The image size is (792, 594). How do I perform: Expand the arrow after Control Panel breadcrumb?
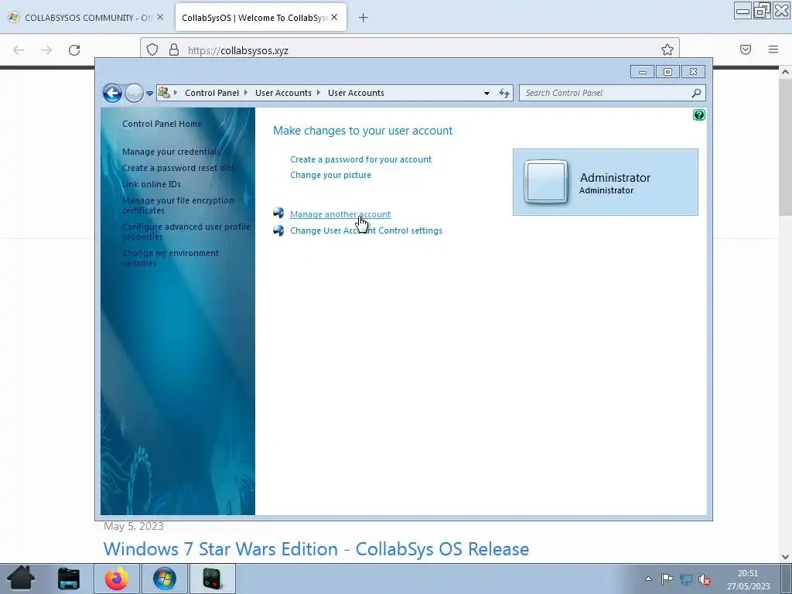[246, 93]
